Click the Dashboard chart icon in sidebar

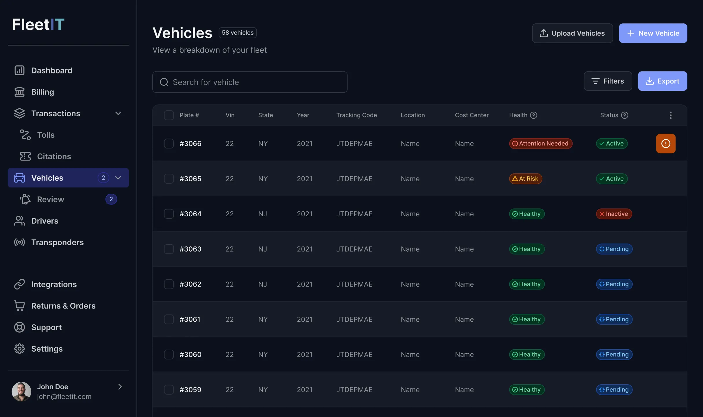pos(19,70)
